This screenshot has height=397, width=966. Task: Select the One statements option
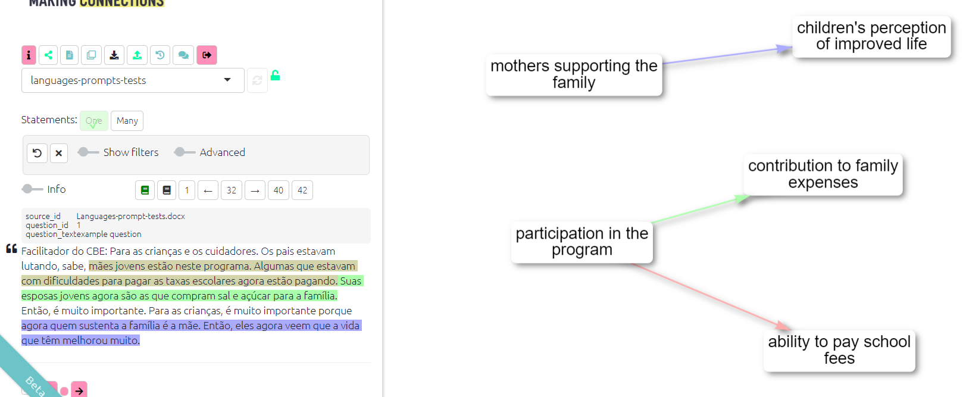(x=93, y=121)
